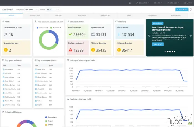The image size is (194, 127).
Task: Click the ESET logo icon in top bar
Action: 130,3
